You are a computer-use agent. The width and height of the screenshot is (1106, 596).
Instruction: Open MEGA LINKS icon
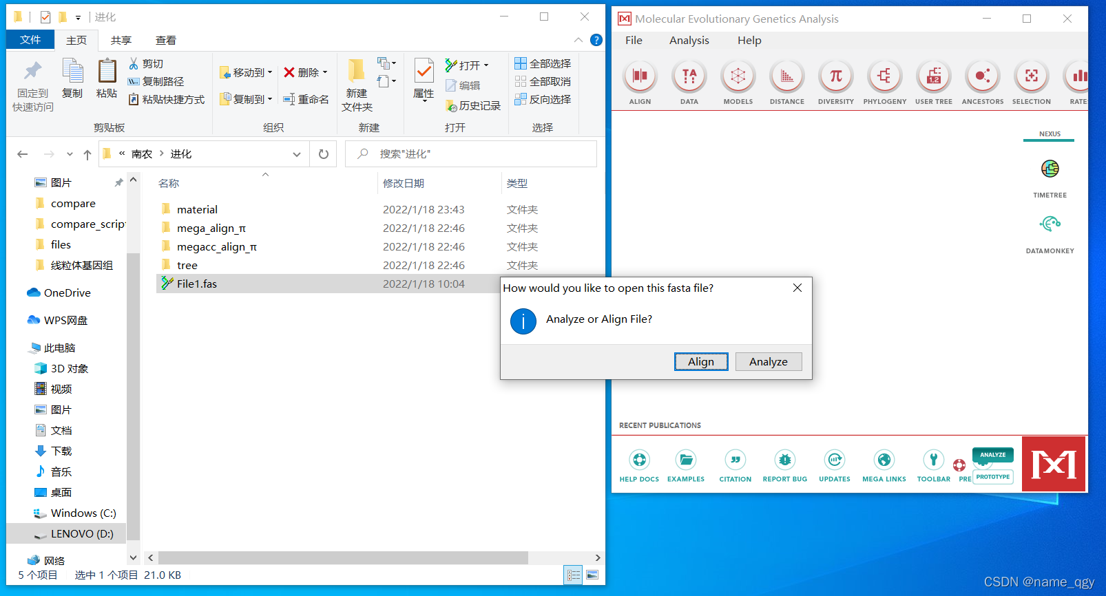[x=884, y=460]
